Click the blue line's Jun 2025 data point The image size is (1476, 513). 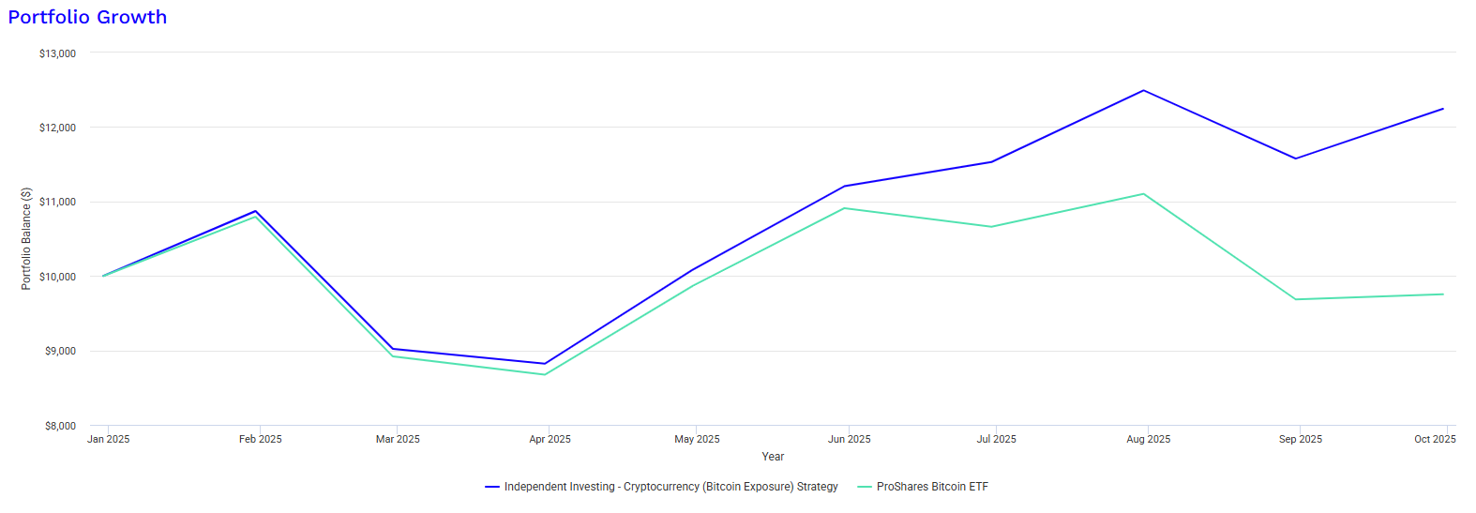(x=845, y=186)
